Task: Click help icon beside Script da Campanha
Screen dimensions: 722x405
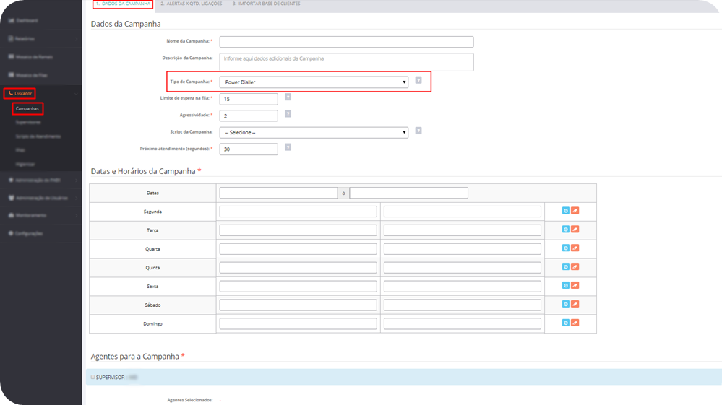Action: [418, 131]
